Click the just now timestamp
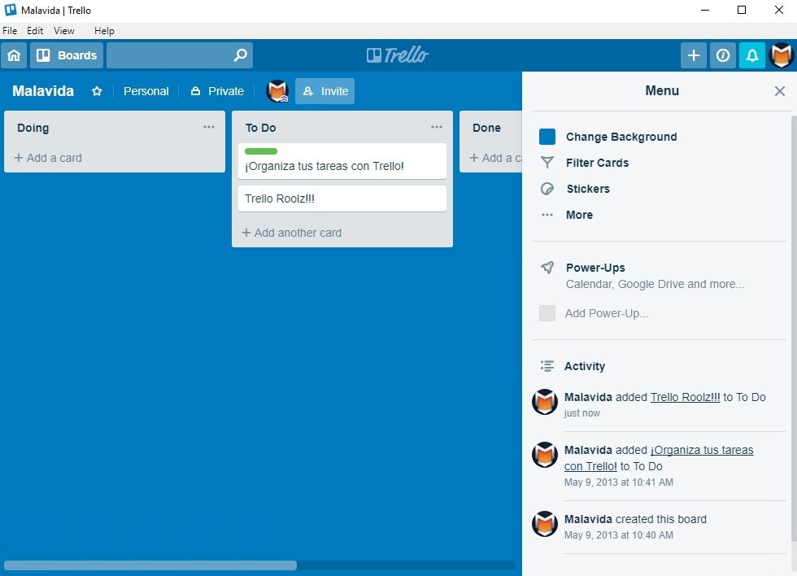The height and width of the screenshot is (576, 797). 582,412
